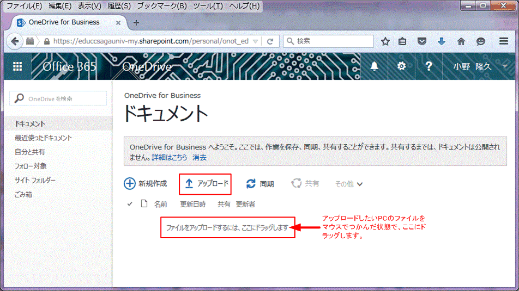Image resolution: width=519 pixels, height=291 pixels.
Task: Open the 表示(V) menu
Action: click(89, 6)
